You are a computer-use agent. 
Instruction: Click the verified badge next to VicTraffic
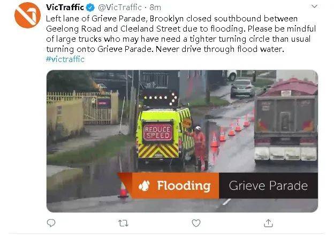tap(90, 7)
